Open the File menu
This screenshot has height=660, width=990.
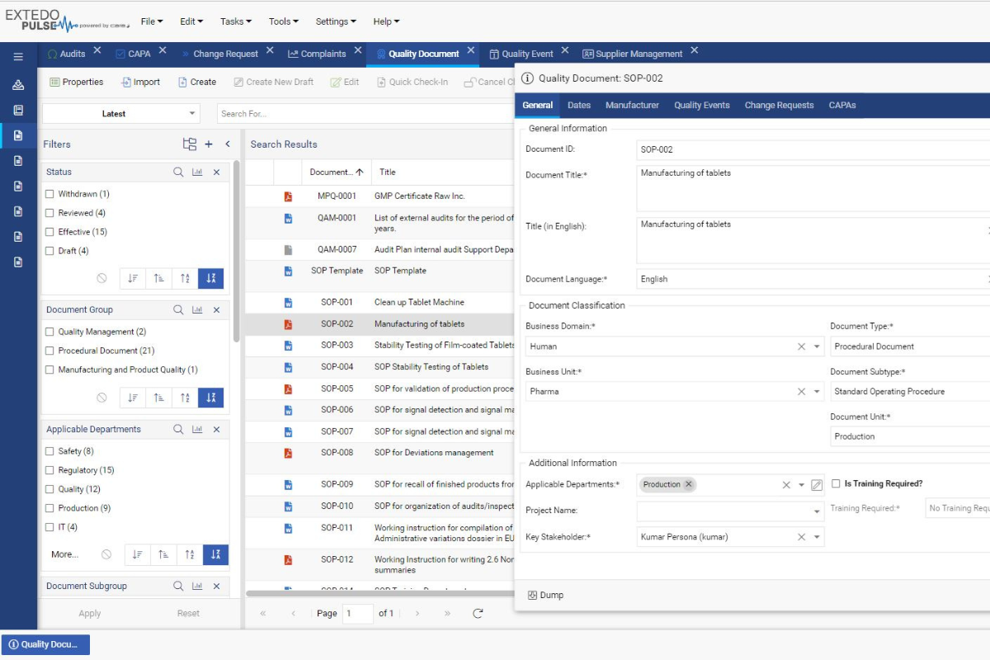tap(152, 21)
